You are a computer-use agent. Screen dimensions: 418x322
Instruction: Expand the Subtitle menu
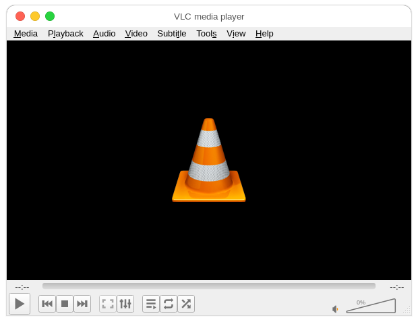pyautogui.click(x=171, y=34)
